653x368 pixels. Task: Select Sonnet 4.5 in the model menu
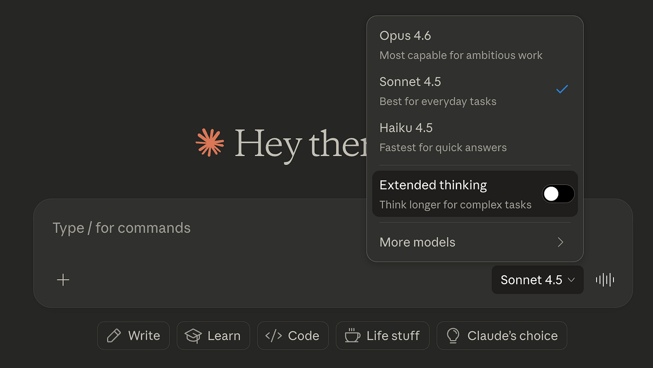[475, 91]
